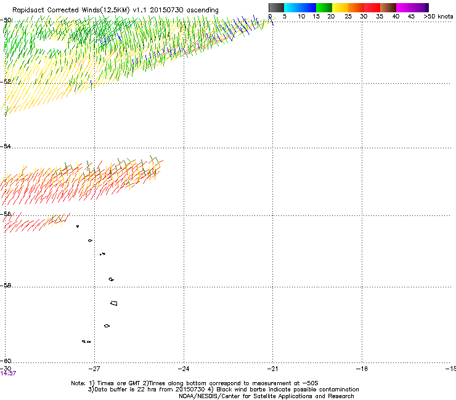Click the '-24' longitude axis label

pos(184,369)
